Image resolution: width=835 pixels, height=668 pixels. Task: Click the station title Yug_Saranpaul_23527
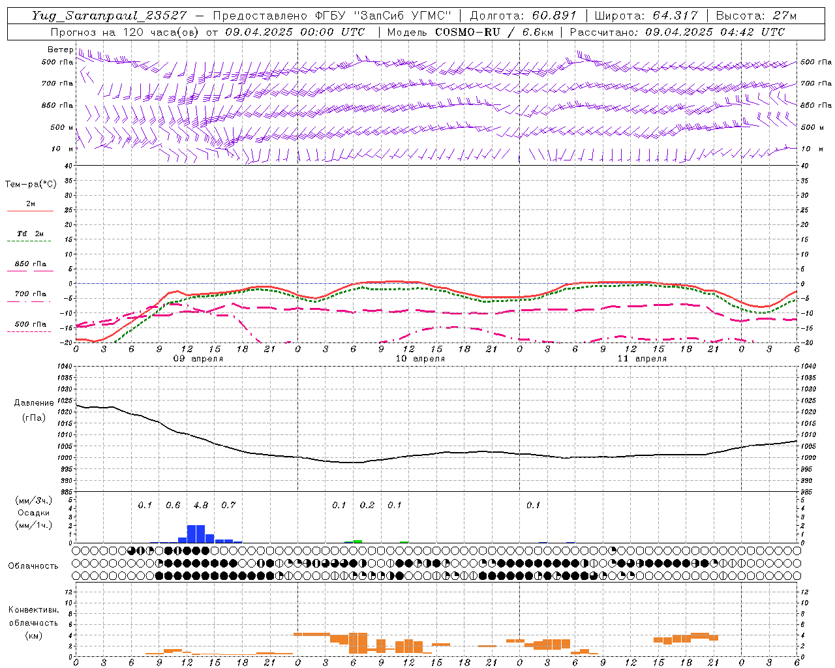(x=109, y=16)
